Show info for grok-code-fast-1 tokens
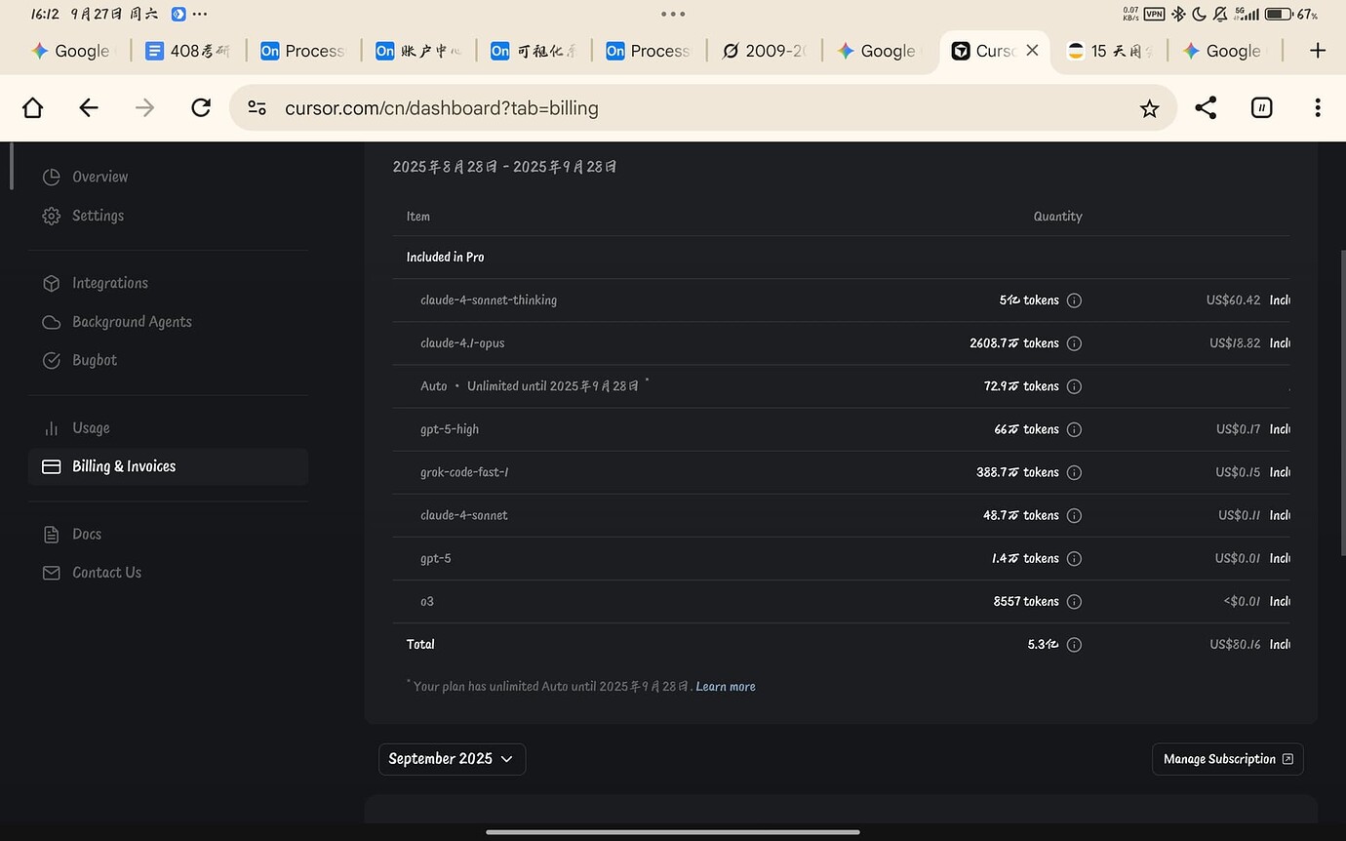 tap(1074, 472)
